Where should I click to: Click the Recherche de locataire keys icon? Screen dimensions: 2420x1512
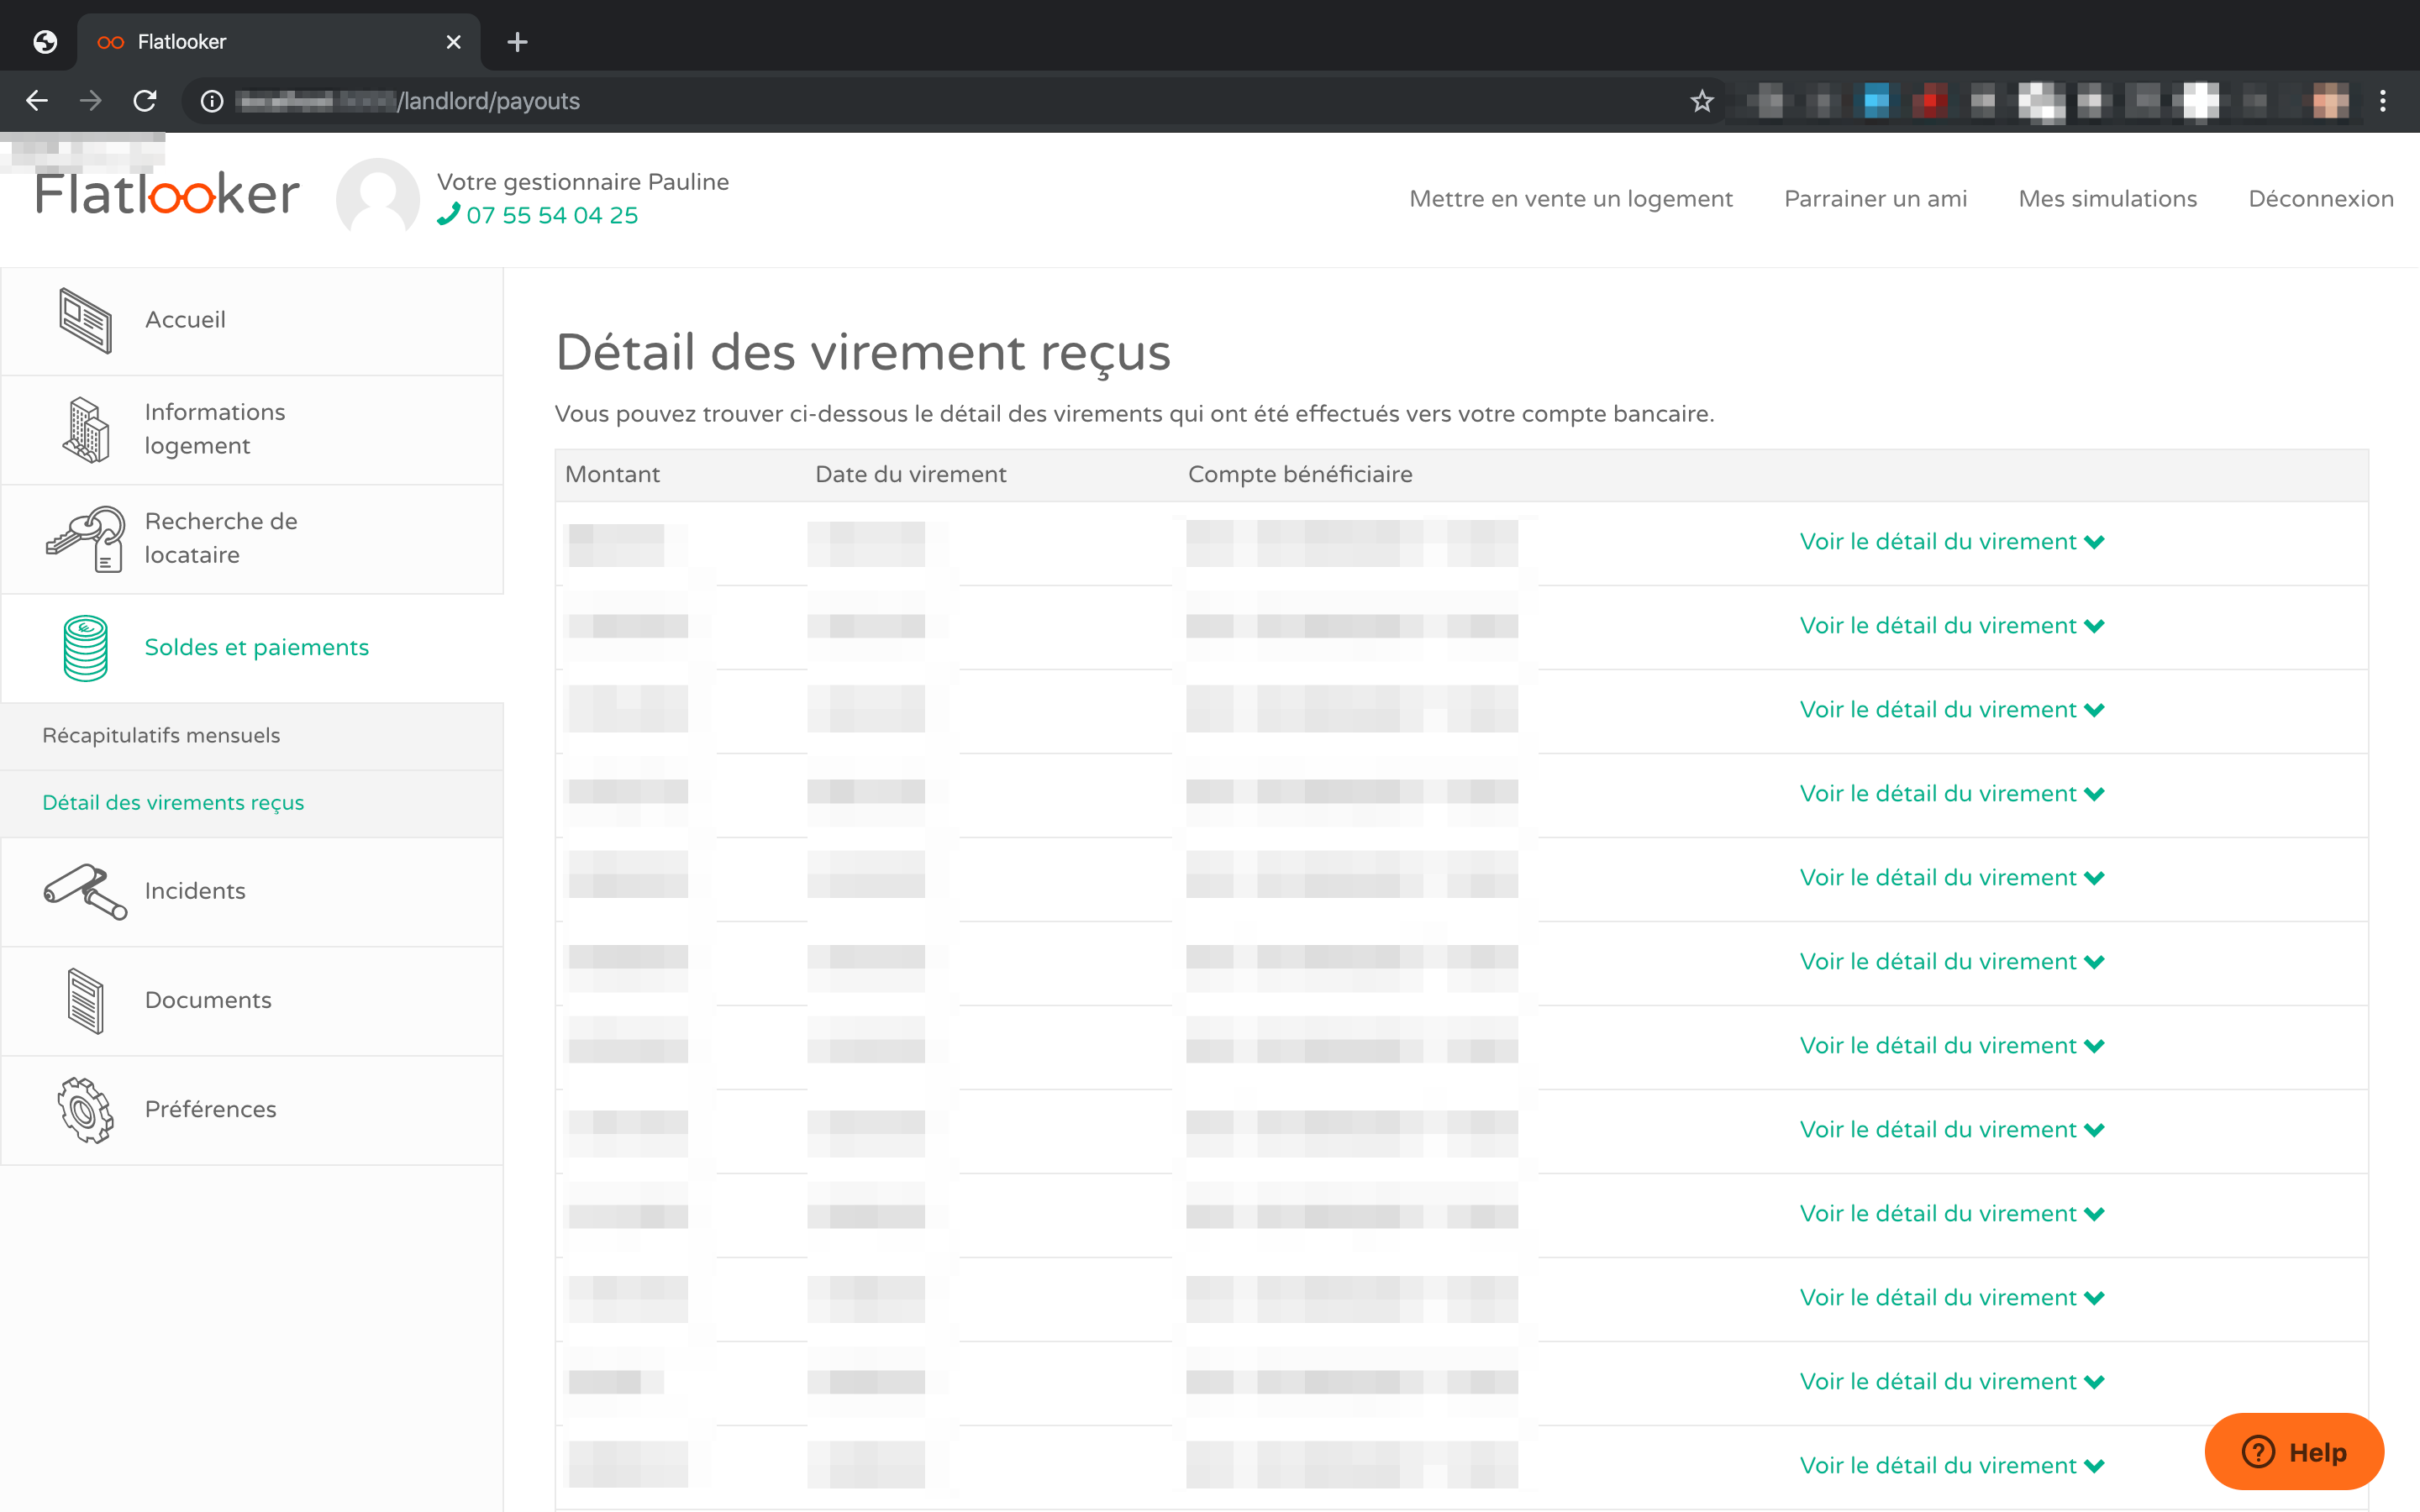[x=86, y=539]
